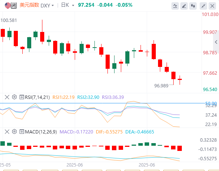Expand the right side panel chevron
Screen dimensions: 219x171
click(216, 42)
